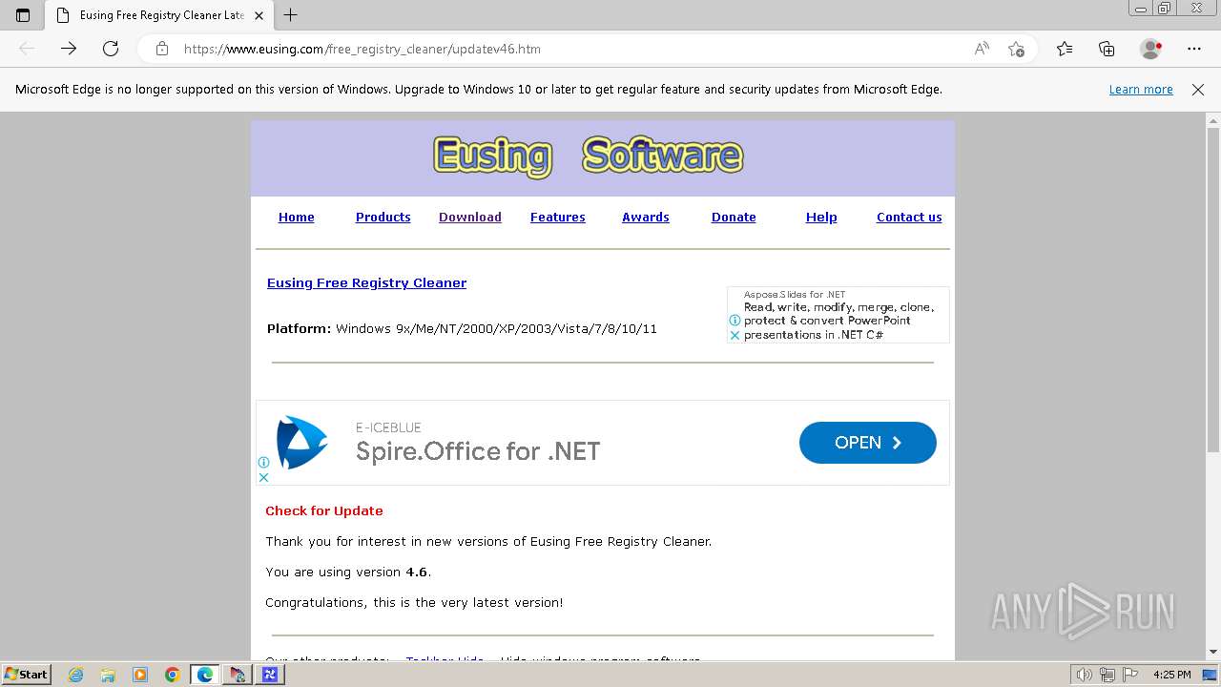Switch to Edge taskbar button
Image resolution: width=1221 pixels, height=687 pixels.
(x=205, y=675)
